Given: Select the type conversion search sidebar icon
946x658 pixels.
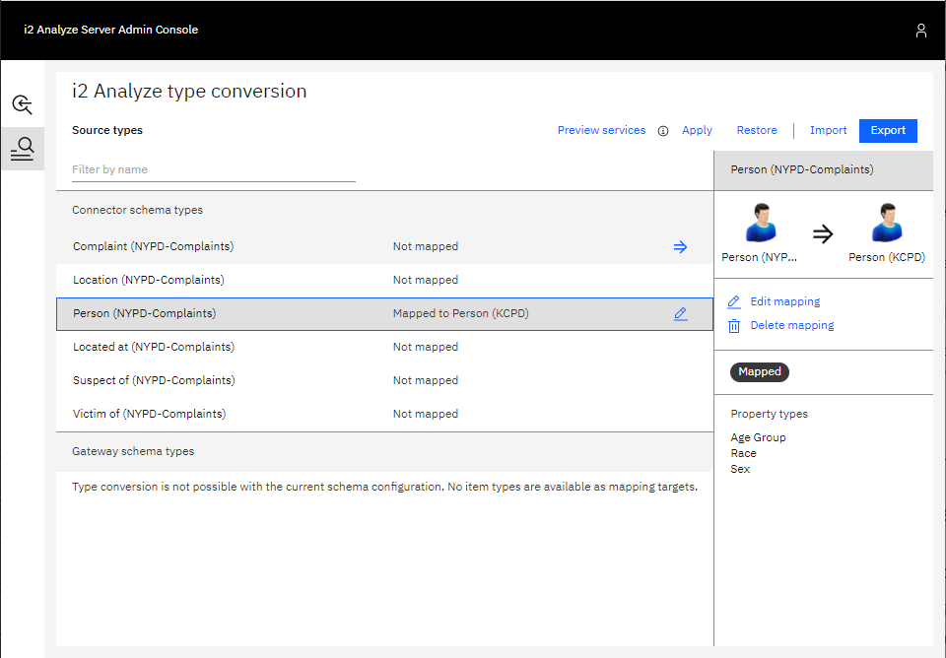Looking at the screenshot, I should [22, 149].
